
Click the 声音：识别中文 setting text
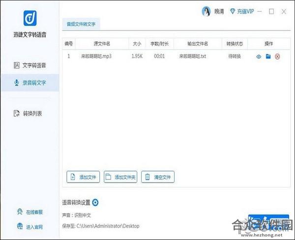coord(76,215)
